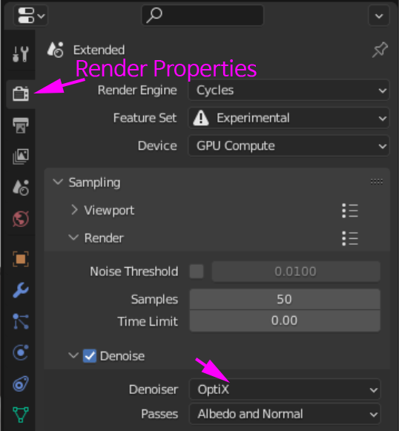Open the Object Properties tab
The image size is (399, 431).
(x=21, y=259)
